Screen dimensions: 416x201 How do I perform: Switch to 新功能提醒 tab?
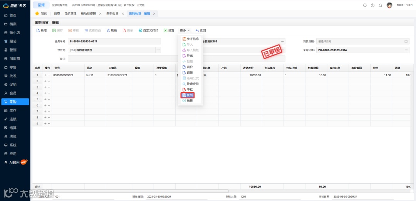click(x=88, y=13)
